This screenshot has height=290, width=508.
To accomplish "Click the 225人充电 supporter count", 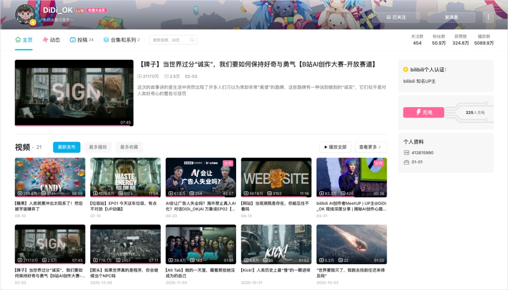I will 475,113.
